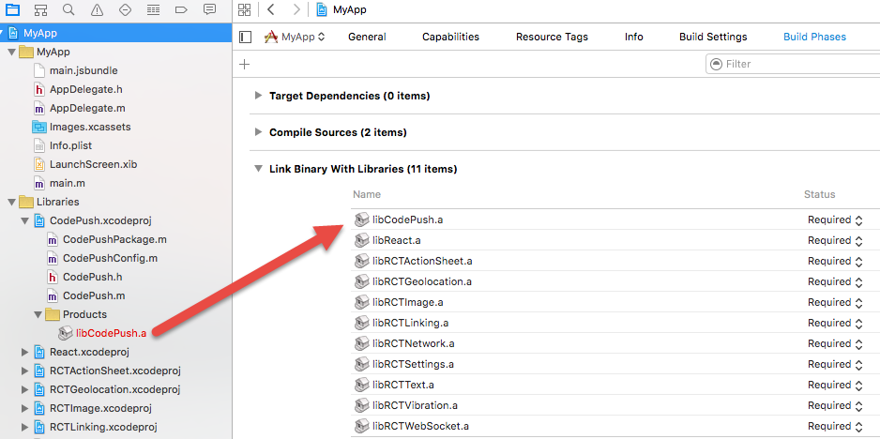
Task: Collapse the Link Binary With Libraries section
Action: (258, 169)
